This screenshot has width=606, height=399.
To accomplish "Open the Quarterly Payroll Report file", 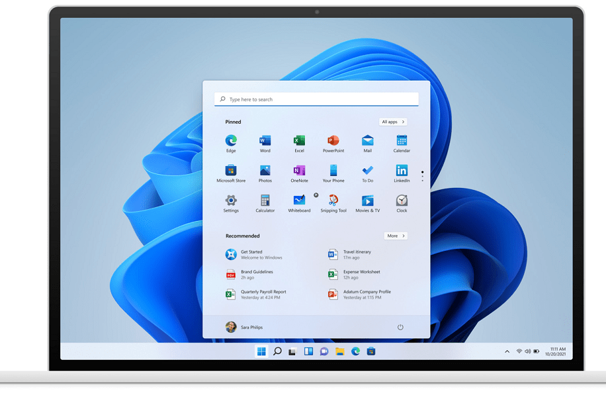I will [x=263, y=294].
